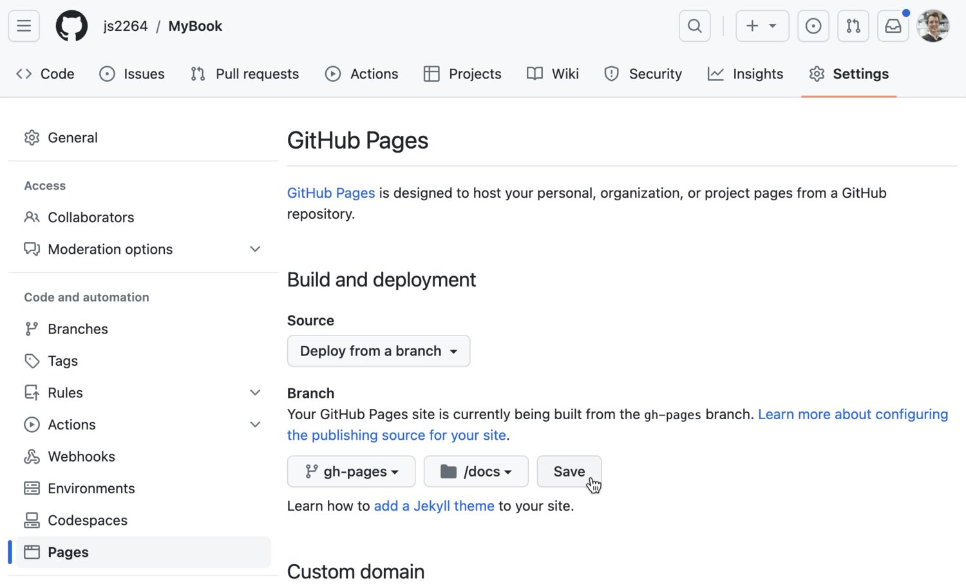Click the search magnifier icon
This screenshot has height=584, width=966.
pyautogui.click(x=694, y=26)
